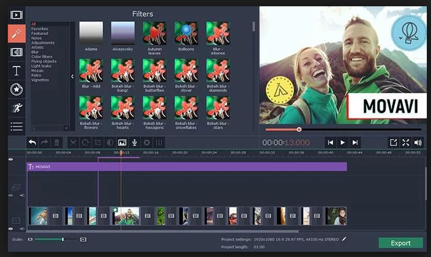Enter fullscreen preview mode

[406, 142]
